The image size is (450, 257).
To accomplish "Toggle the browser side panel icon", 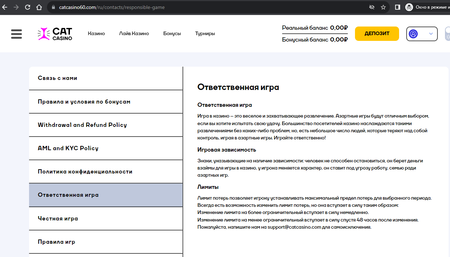I will click(397, 7).
